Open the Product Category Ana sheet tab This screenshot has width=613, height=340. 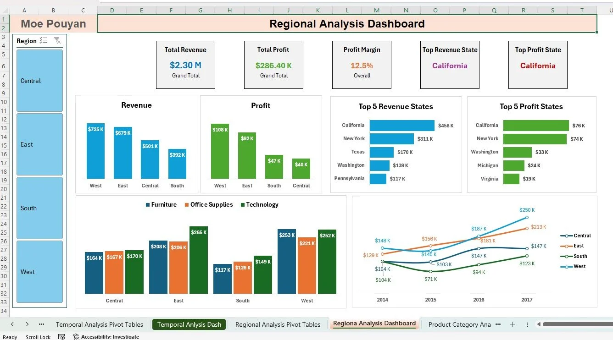459,324
